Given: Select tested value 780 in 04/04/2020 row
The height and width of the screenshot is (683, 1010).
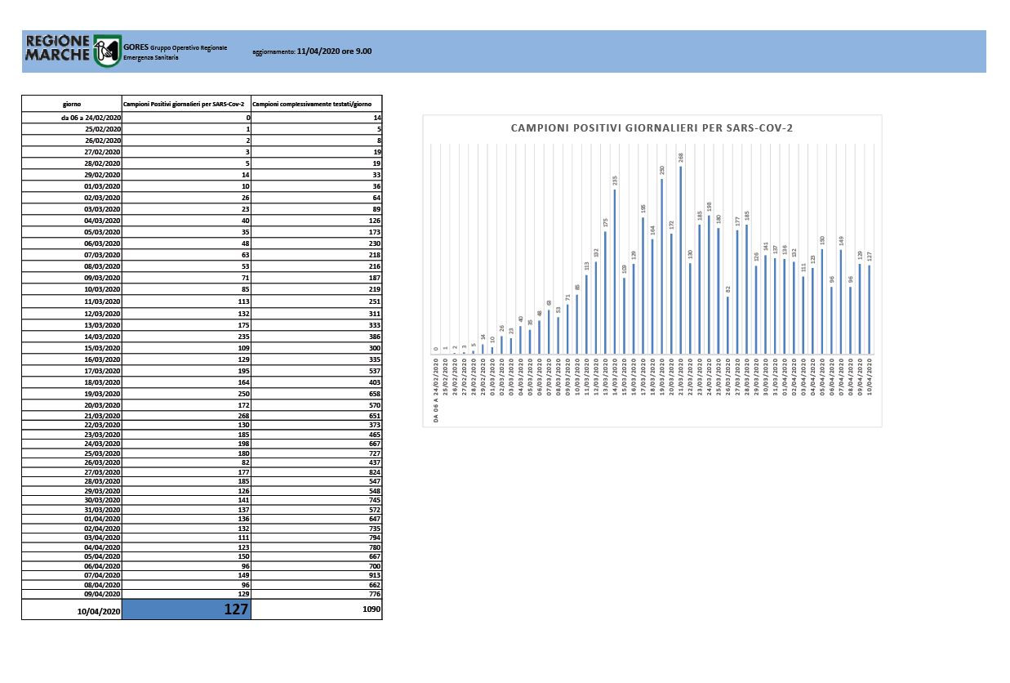Looking at the screenshot, I should pos(317,547).
